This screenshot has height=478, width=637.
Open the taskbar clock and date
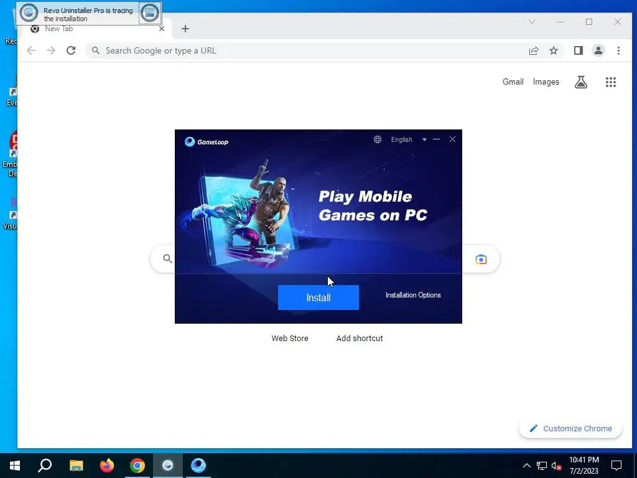click(584, 466)
